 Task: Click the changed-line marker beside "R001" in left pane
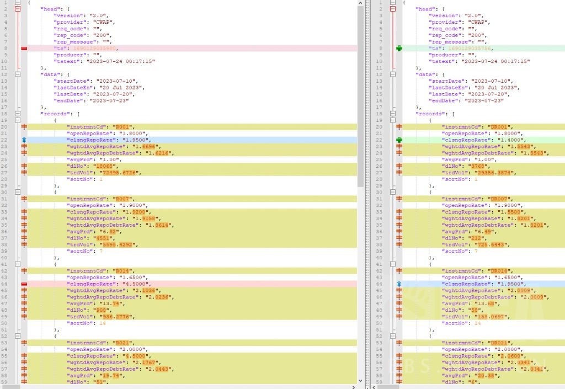(x=24, y=127)
